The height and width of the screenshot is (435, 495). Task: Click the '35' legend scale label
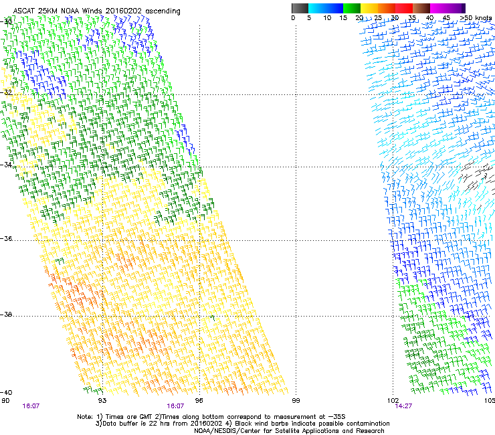[412, 18]
